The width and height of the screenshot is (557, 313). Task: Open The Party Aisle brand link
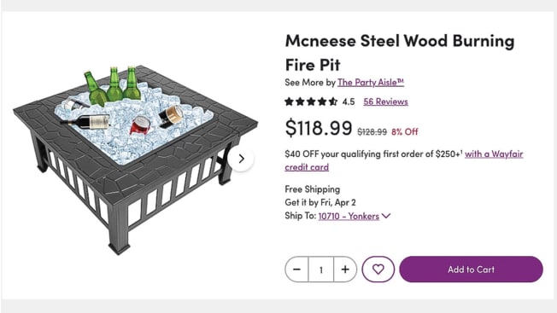pos(371,82)
